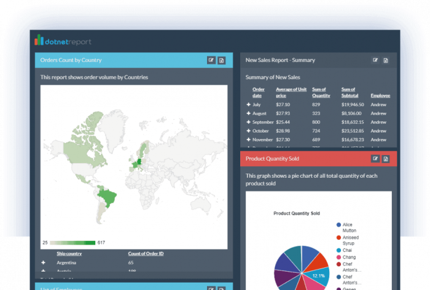
Task: Click the Argentina count value 65
Action: click(x=131, y=262)
